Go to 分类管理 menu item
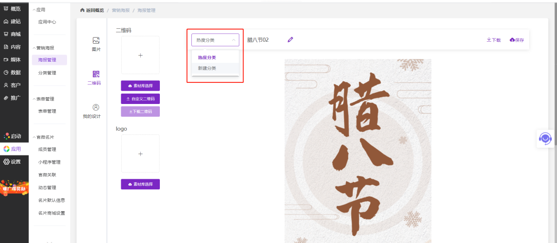 coord(47,73)
